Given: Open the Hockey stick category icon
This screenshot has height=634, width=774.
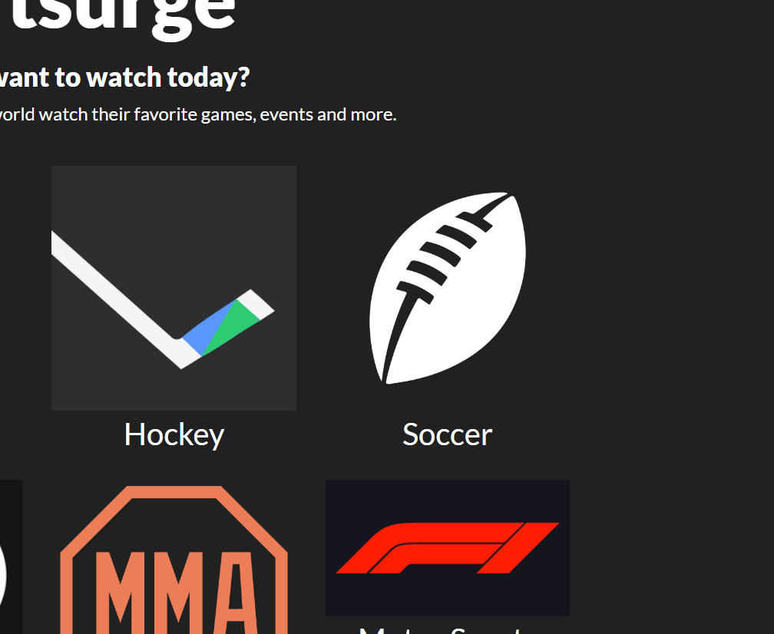Looking at the screenshot, I should [x=174, y=288].
